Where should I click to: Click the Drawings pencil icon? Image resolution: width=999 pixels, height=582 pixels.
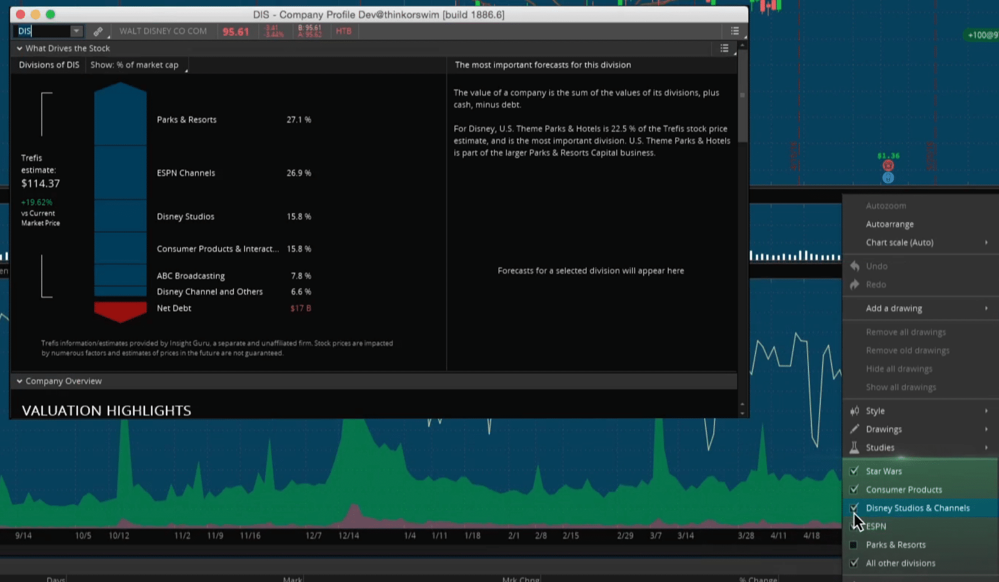855,429
